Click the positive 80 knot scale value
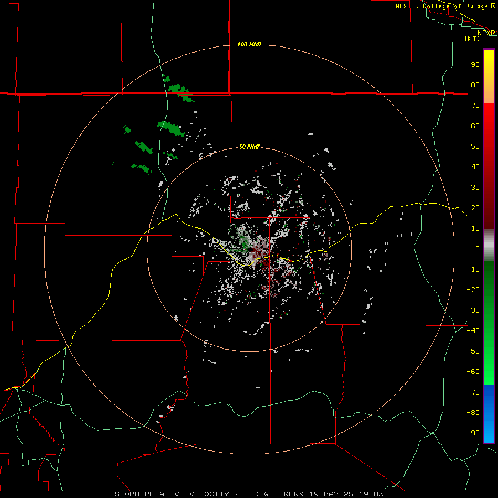 click(x=475, y=85)
